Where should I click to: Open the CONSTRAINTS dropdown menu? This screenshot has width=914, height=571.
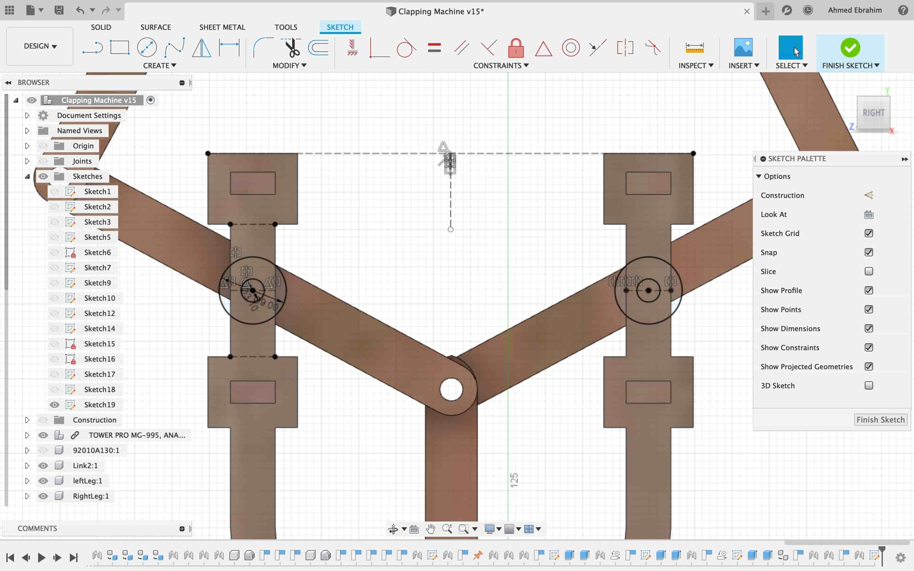coord(501,65)
